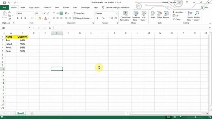The width and height of the screenshot is (212, 119).
Task: Open the font size 11 dropdown
Action: tap(41, 13)
